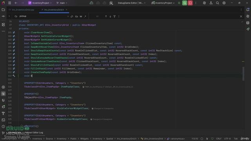The width and height of the screenshot is (251, 141).
Task: Click Spatial in the breadcrumb path
Action: pyautogui.click(x=110, y=139)
